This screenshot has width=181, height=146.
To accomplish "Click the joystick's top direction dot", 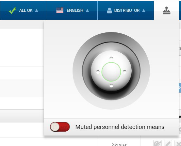I will (x=111, y=58).
